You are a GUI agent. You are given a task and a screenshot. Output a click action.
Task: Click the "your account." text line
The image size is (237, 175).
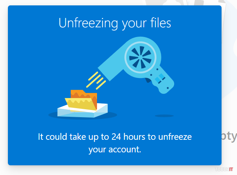point(115,149)
